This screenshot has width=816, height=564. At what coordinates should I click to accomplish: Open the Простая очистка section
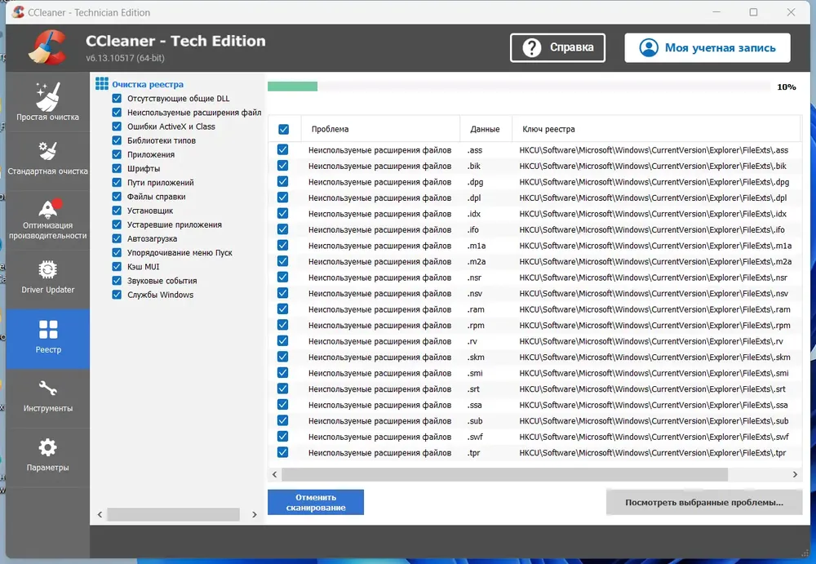point(48,101)
